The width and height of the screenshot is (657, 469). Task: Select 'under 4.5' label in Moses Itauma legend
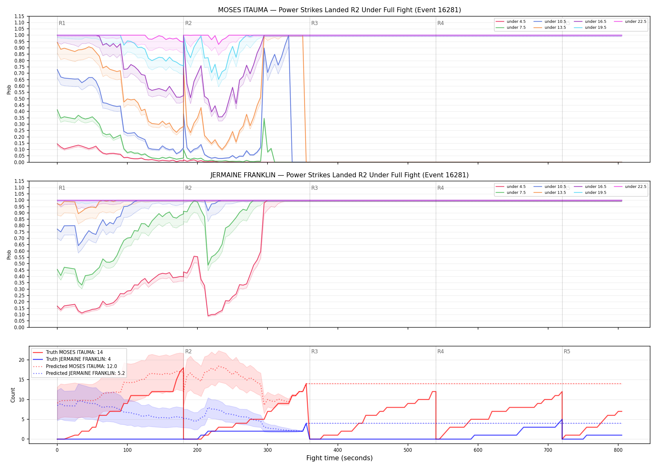click(x=516, y=22)
